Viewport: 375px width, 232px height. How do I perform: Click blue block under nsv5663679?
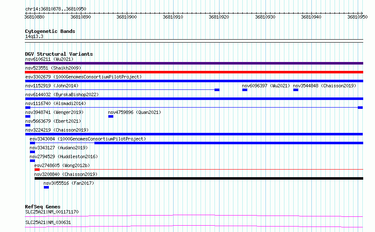28,125
